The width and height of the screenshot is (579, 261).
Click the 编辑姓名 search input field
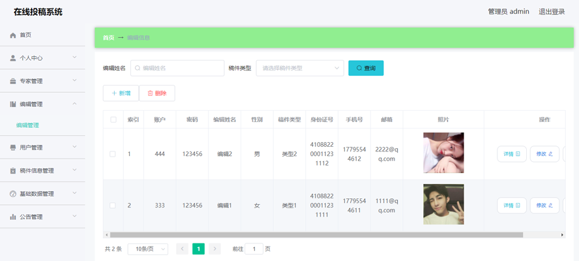(177, 68)
